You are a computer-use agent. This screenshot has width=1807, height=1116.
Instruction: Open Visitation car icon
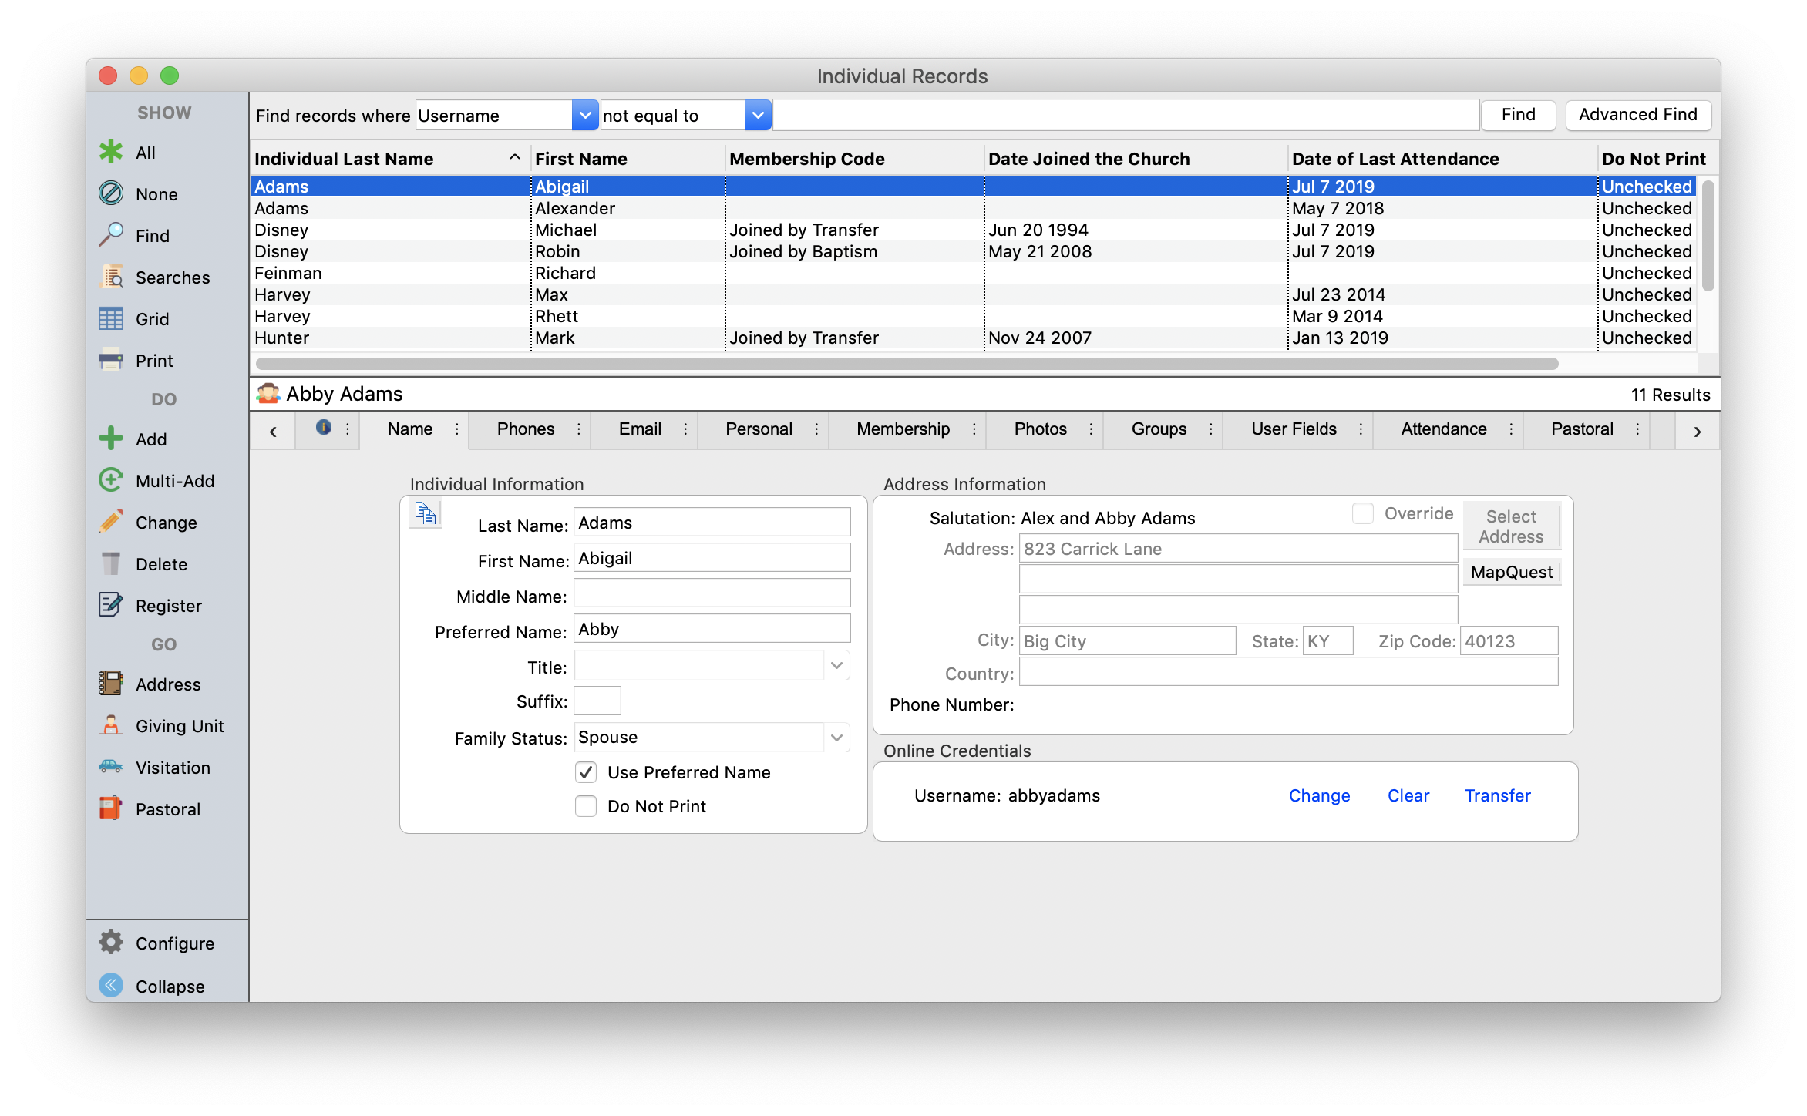point(111,767)
